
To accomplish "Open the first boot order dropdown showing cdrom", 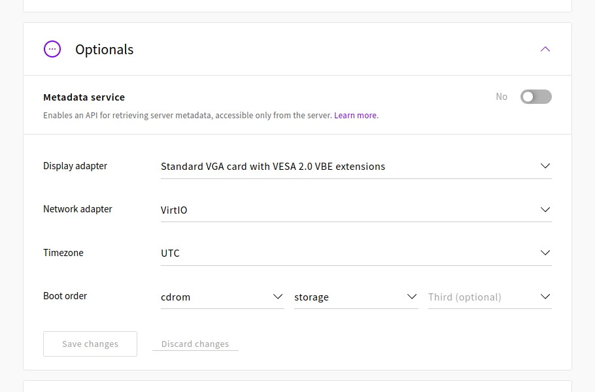I will [222, 297].
